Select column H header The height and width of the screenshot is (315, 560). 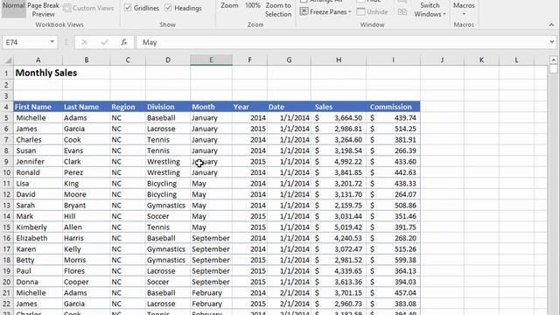tap(339, 60)
